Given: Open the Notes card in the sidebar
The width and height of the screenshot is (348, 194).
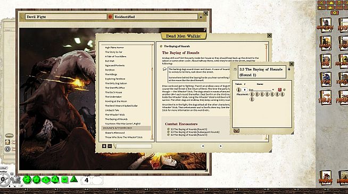Looking at the screenshot, I should pyautogui.click(x=343, y=25).
